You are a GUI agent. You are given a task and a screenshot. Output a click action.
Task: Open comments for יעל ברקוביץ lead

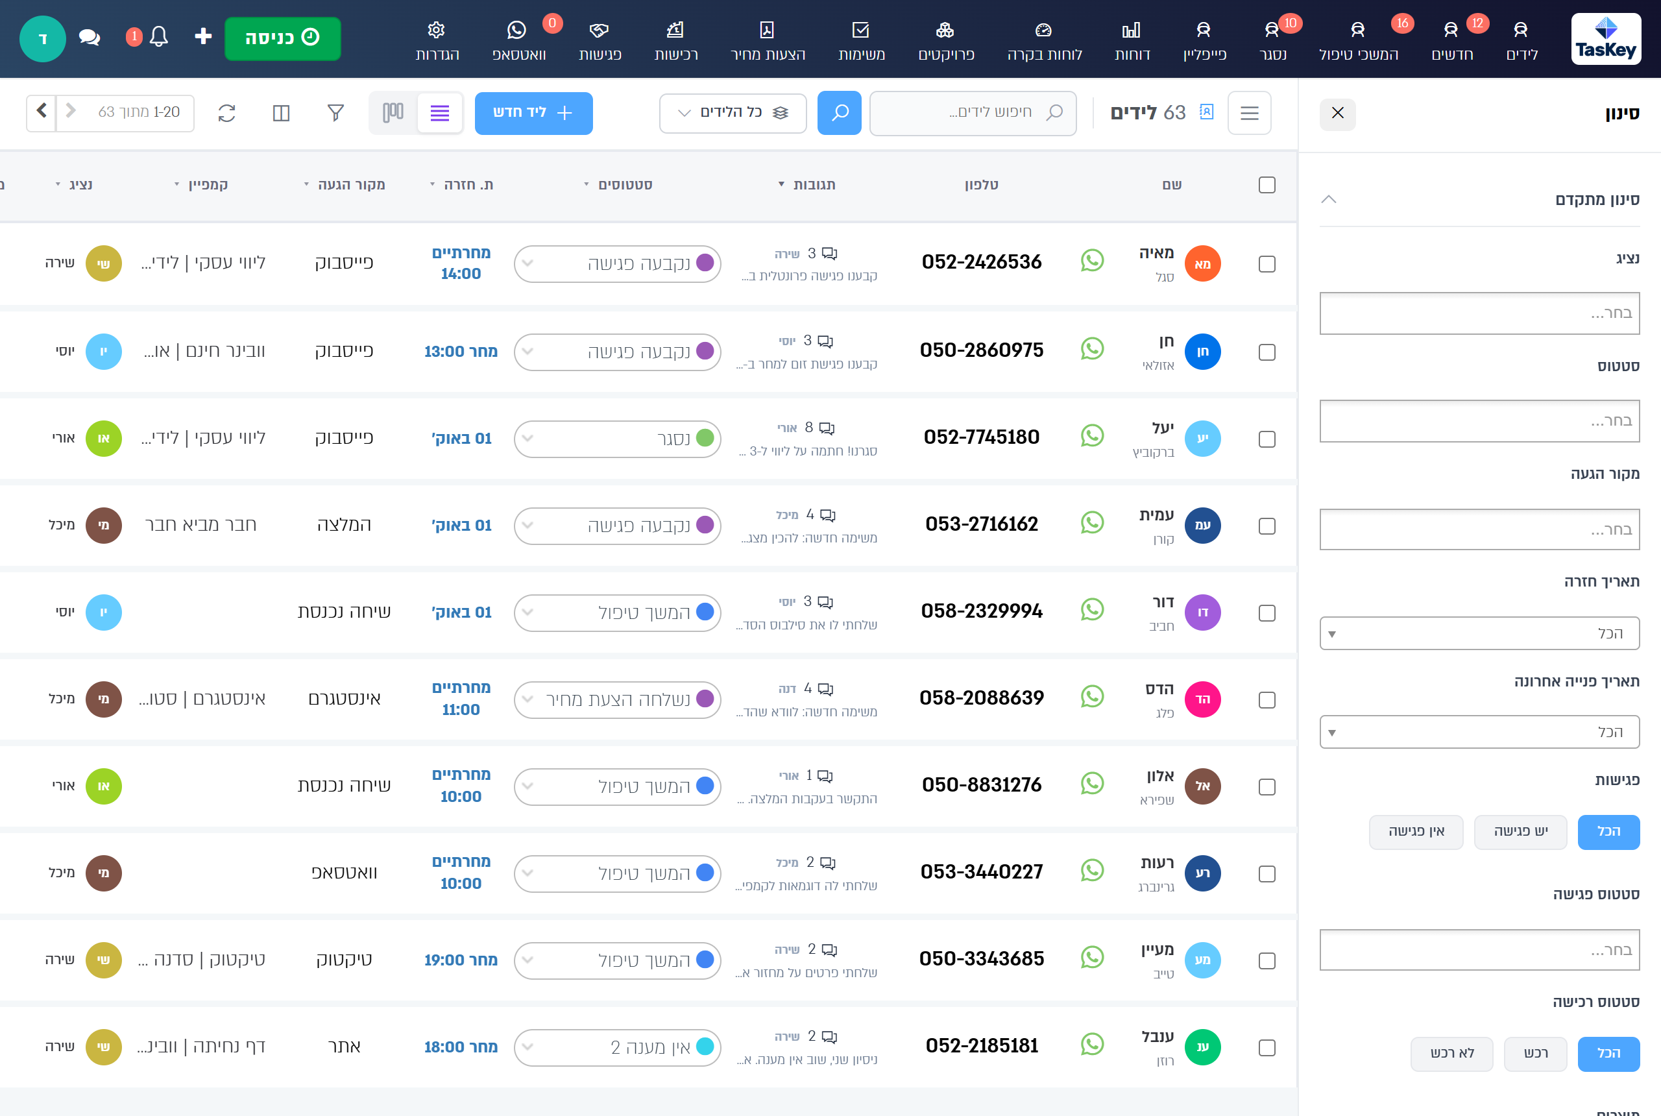point(826,428)
